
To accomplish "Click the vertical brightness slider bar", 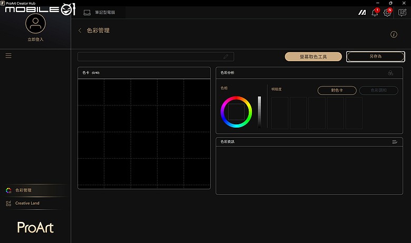I will point(259,112).
